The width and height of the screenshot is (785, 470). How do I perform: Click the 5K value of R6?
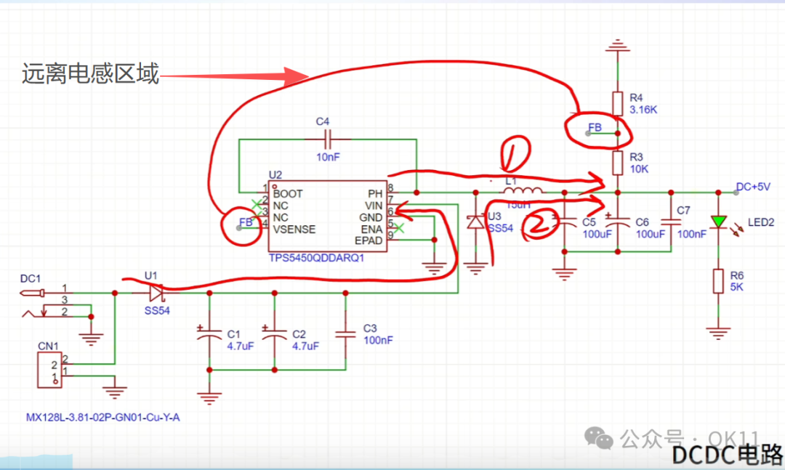click(737, 288)
